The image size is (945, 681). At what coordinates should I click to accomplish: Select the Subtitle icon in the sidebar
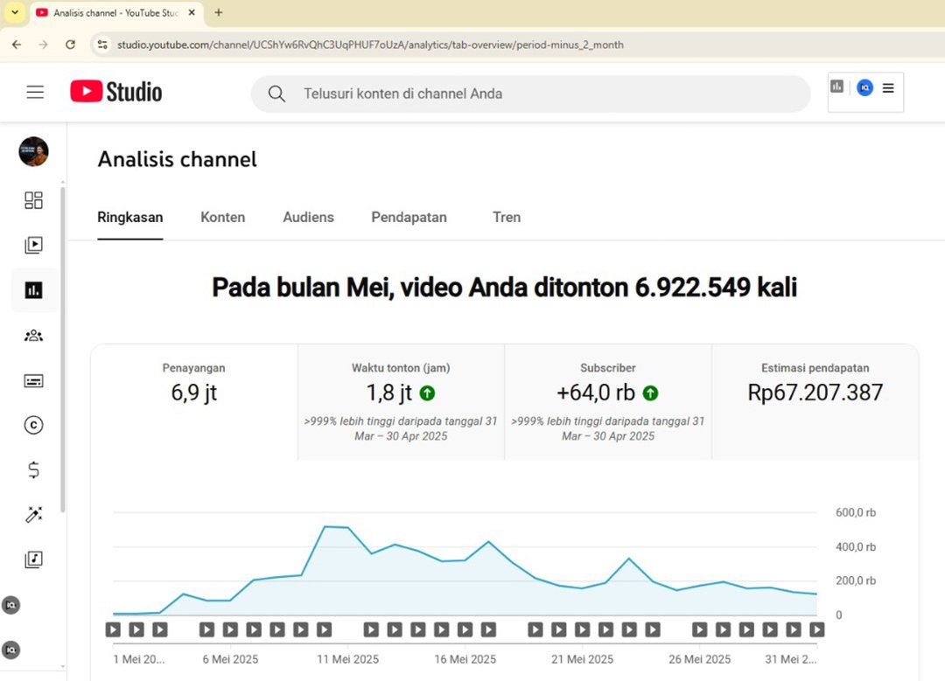coord(34,380)
